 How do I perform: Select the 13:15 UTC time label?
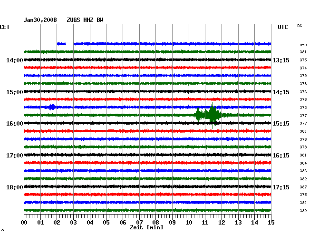(x=281, y=60)
